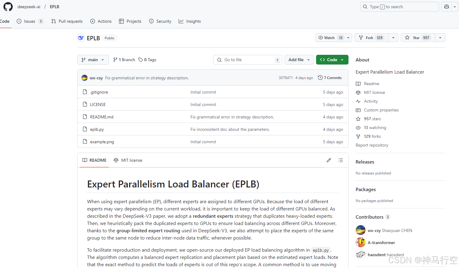Open the Packages heading link
This screenshot has height=268, width=459.
click(366, 190)
